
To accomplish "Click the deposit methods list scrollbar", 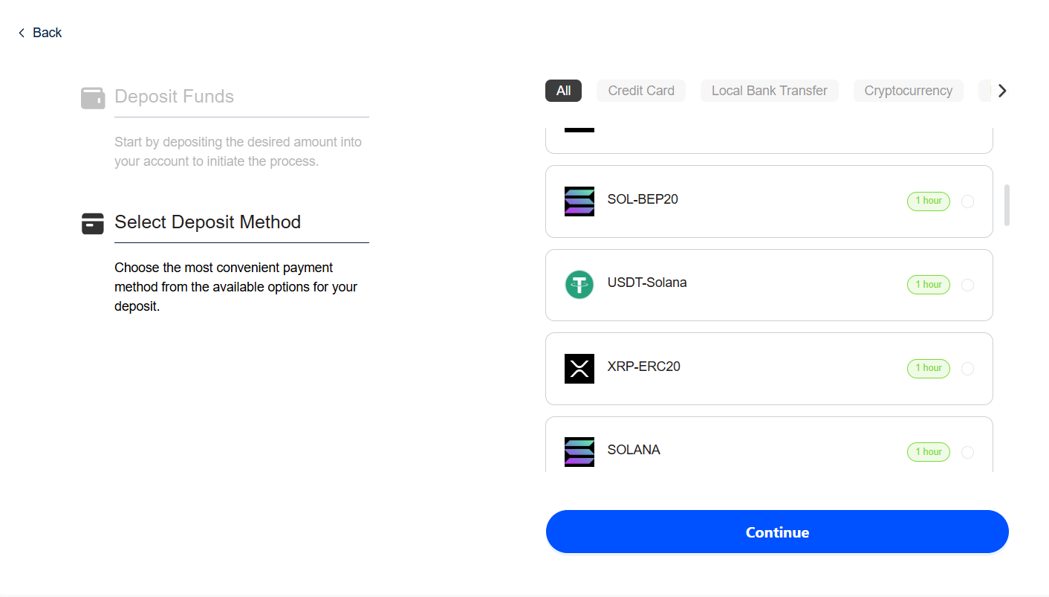I will click(x=1007, y=205).
